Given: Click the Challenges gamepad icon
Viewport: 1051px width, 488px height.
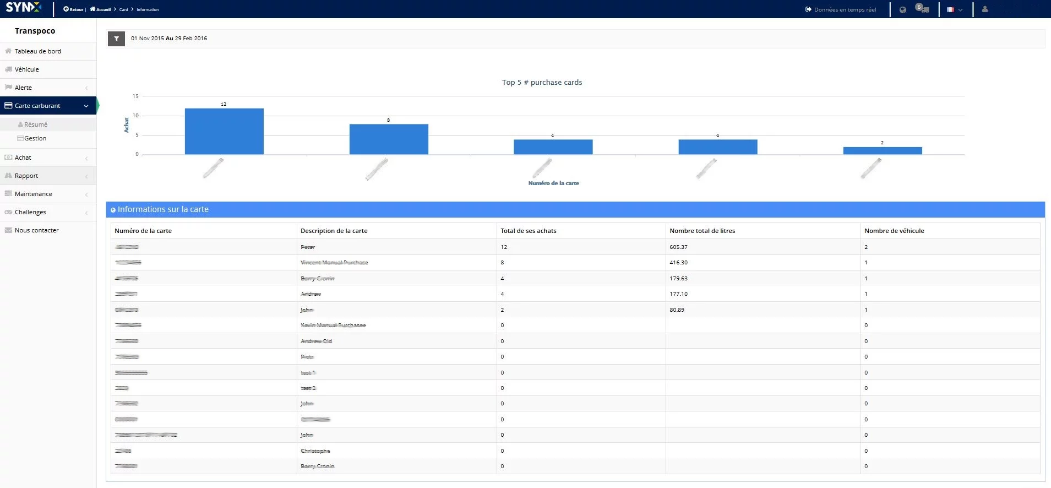Looking at the screenshot, I should click(8, 212).
